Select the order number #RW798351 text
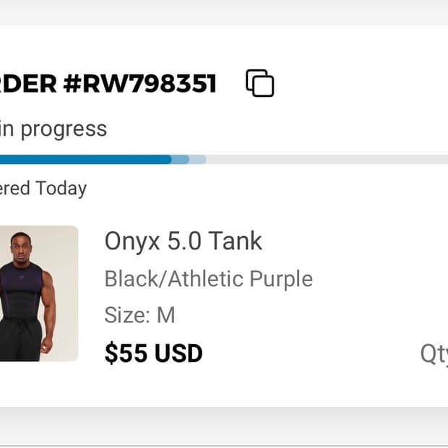 pyautogui.click(x=140, y=84)
